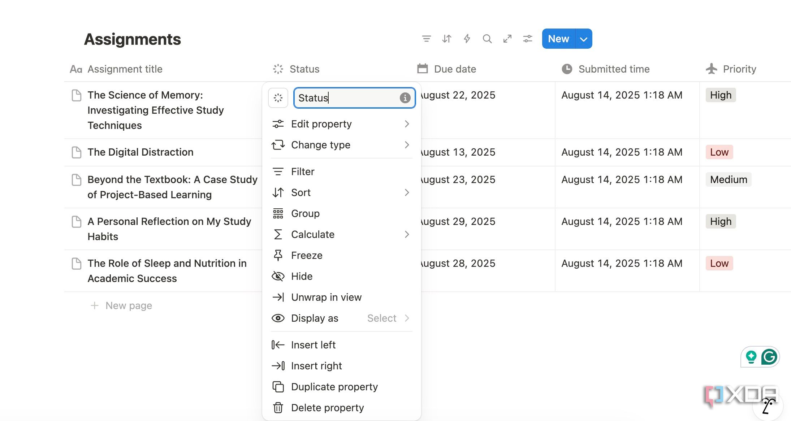This screenshot has width=791, height=421.
Task: Open The Role of Sleep and Nutrition page
Action: (167, 271)
